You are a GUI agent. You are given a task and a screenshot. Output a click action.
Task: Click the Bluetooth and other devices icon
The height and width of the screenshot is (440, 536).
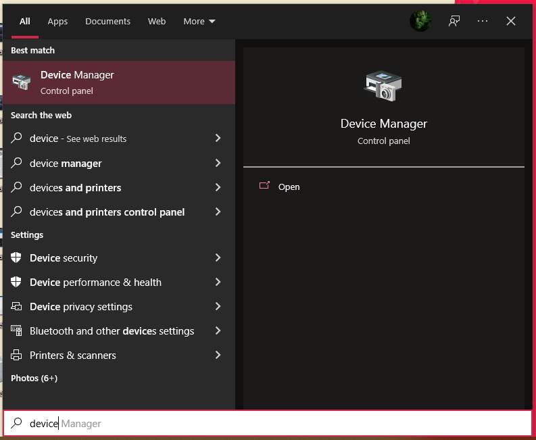coord(16,331)
